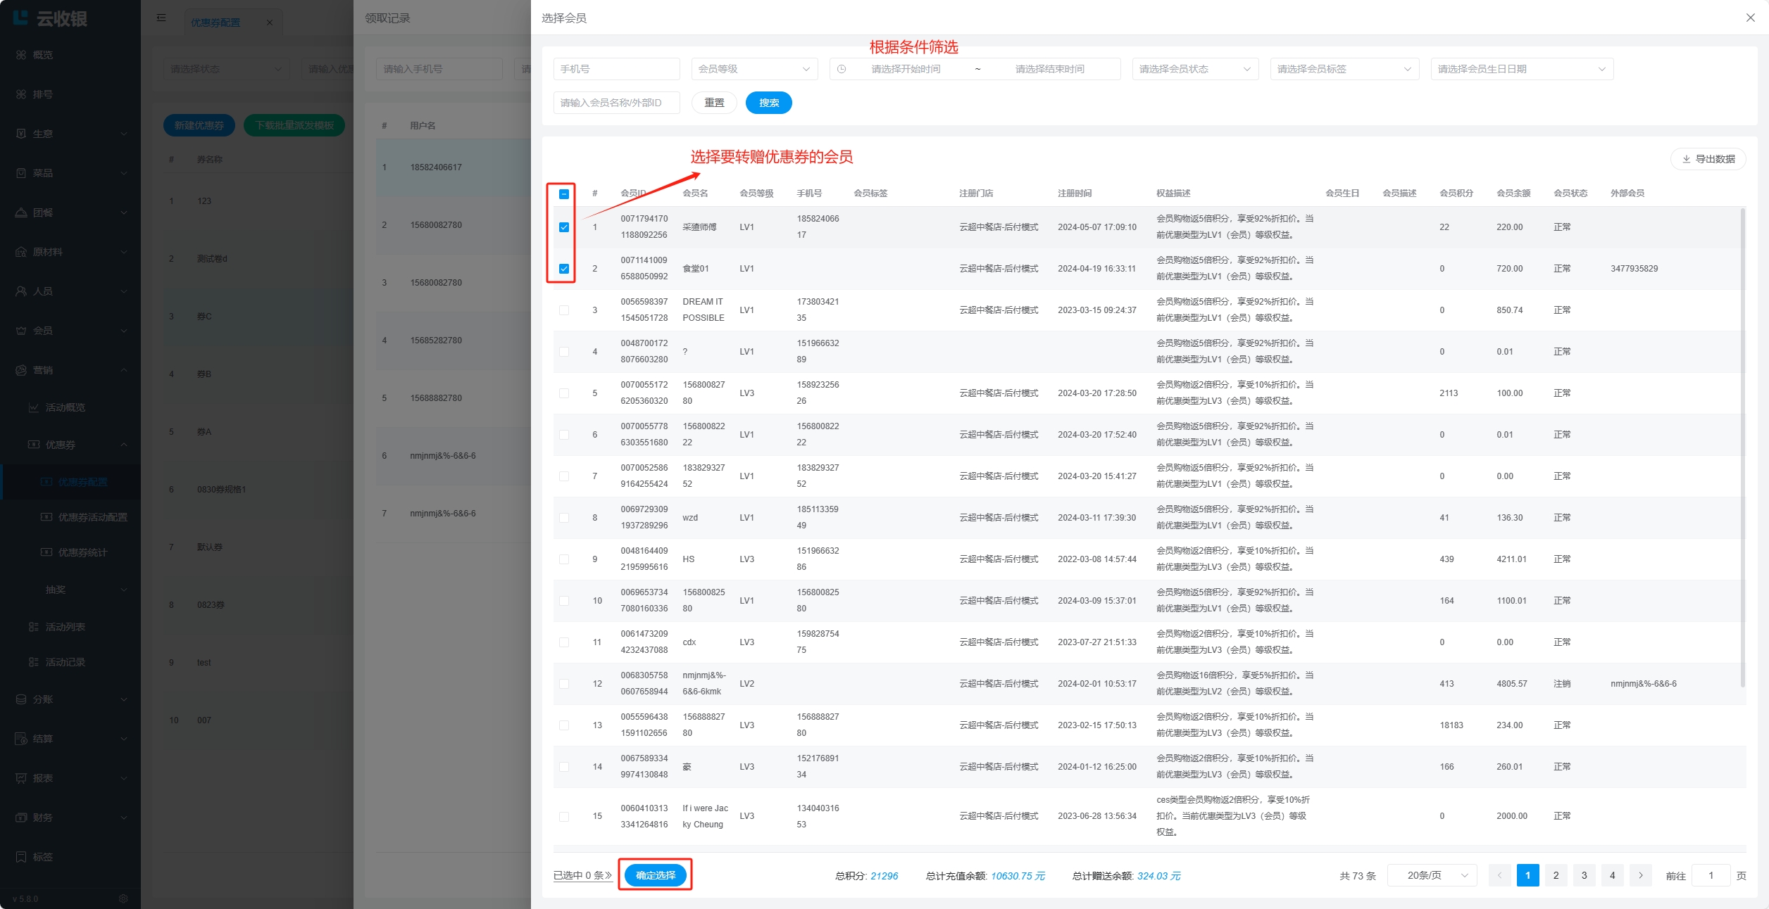Uncheck the checkbox for member 采莲师傅
Image resolution: width=1769 pixels, height=909 pixels.
(564, 227)
